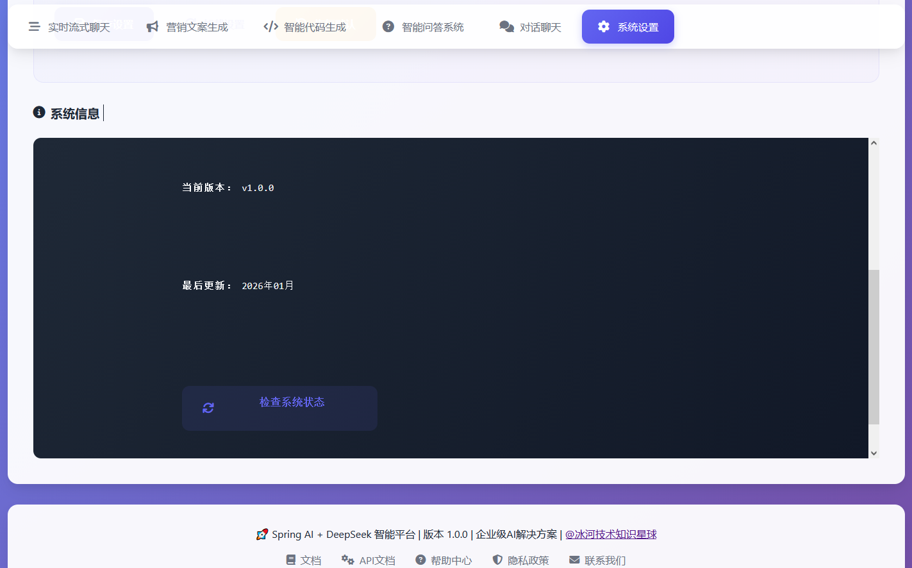Click the rocket icon in the footer
The width and height of the screenshot is (912, 568).
click(262, 535)
